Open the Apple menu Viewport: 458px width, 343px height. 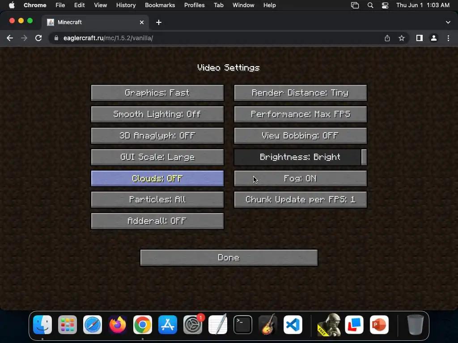pos(12,5)
